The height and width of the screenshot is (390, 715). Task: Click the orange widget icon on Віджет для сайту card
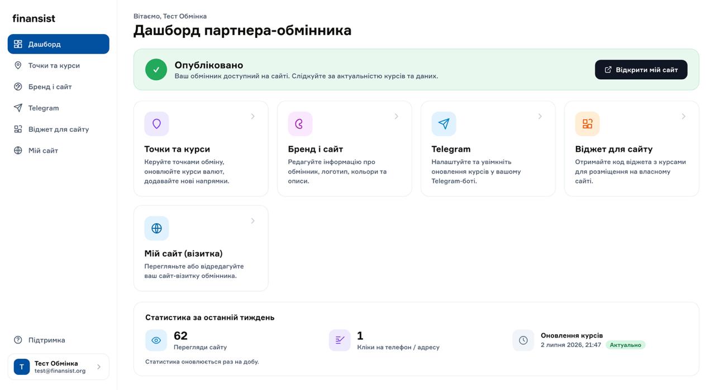(x=587, y=124)
